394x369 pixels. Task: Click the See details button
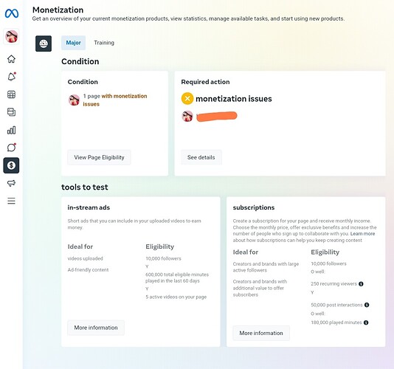(x=201, y=157)
